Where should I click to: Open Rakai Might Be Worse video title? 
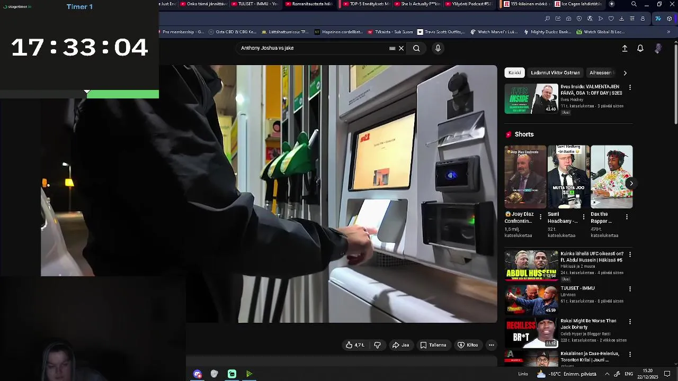click(588, 324)
